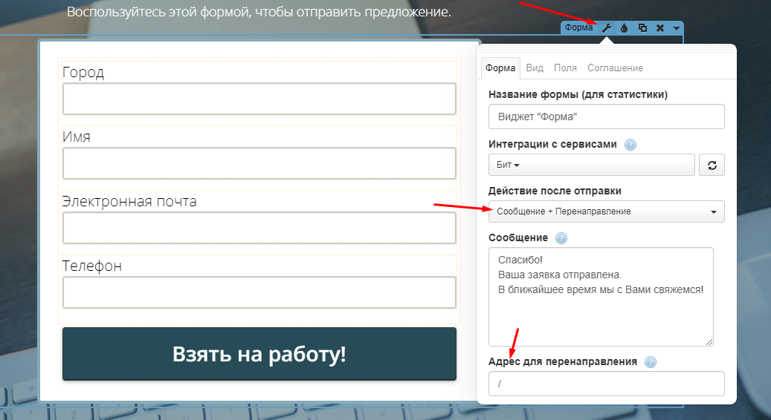
Task: Expand the Действие после отправки dropdown
Action: pos(606,211)
